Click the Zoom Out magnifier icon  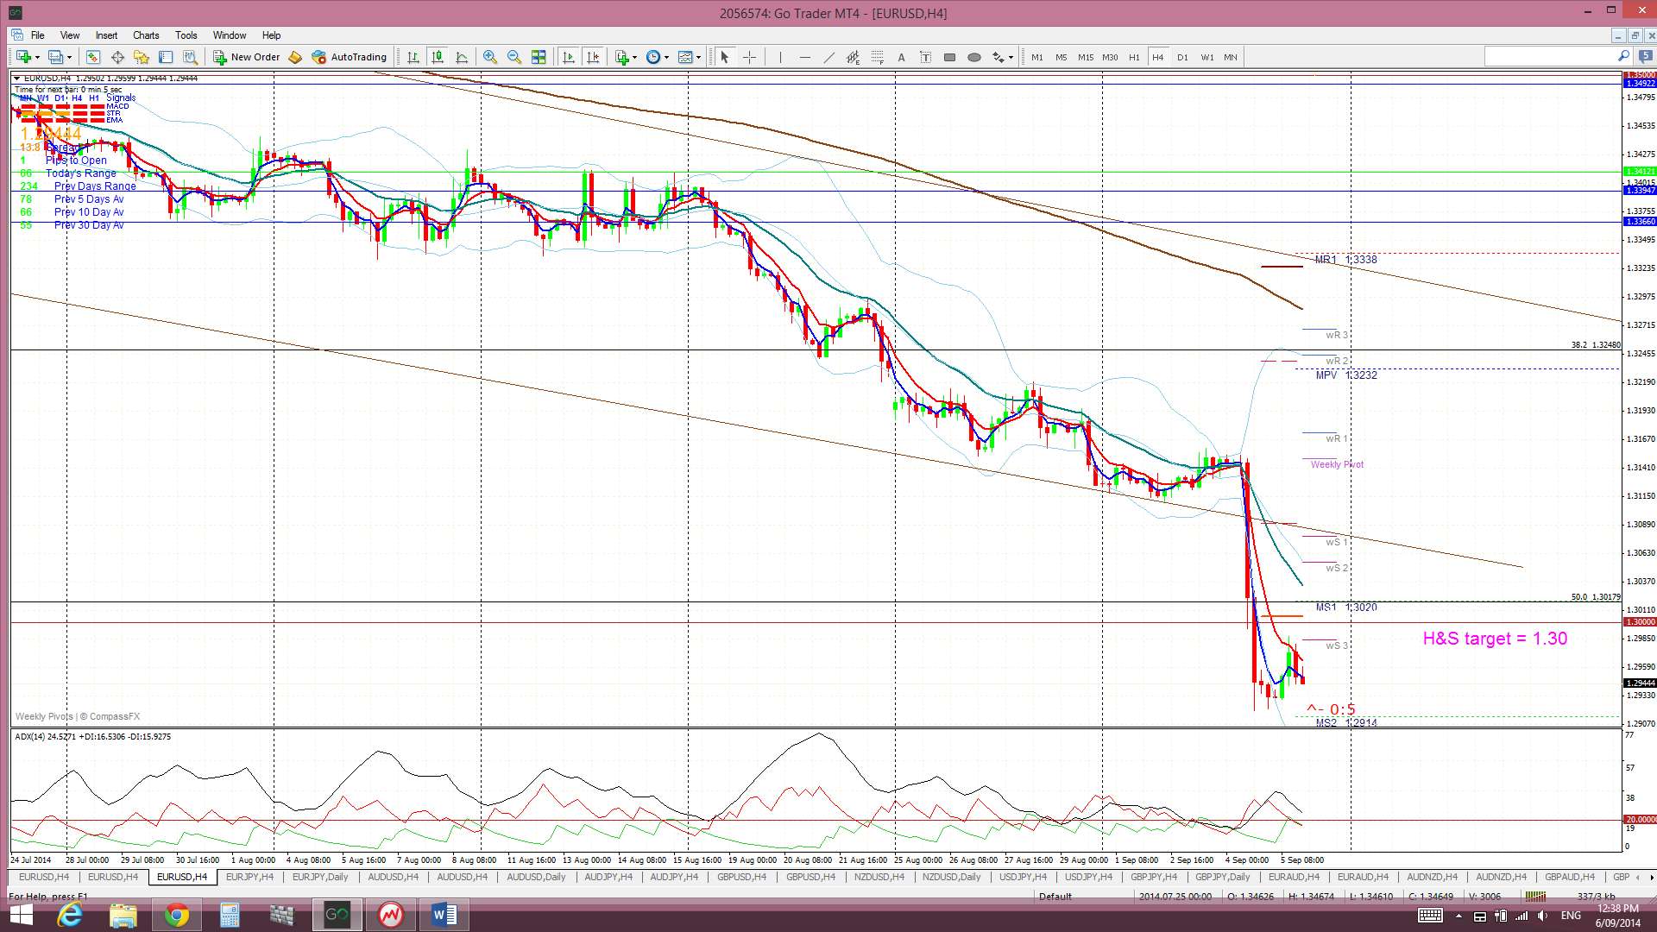(x=514, y=57)
